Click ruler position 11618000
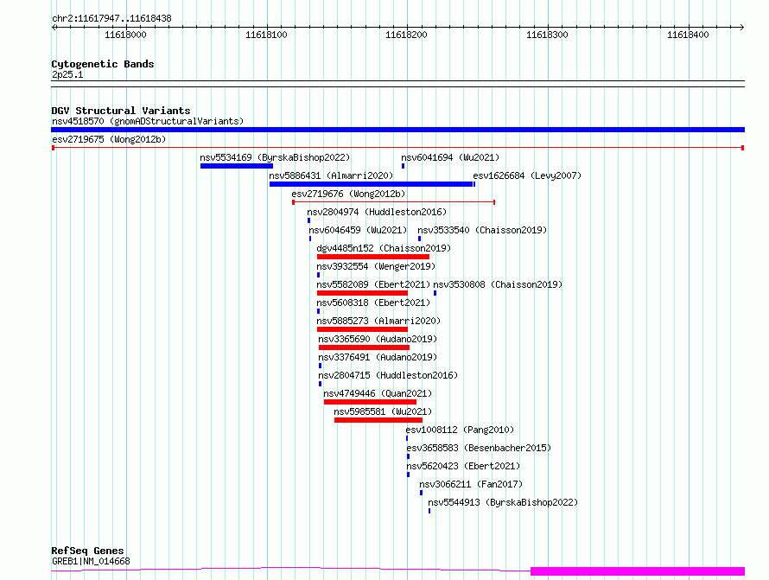This screenshot has width=769, height=580. coord(125,35)
